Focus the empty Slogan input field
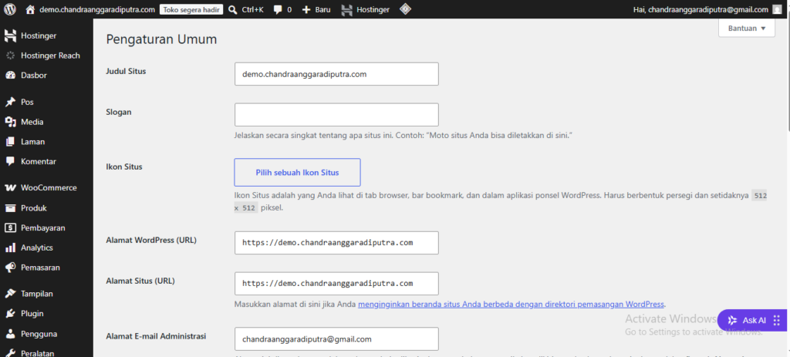The height and width of the screenshot is (357, 790). coord(336,115)
